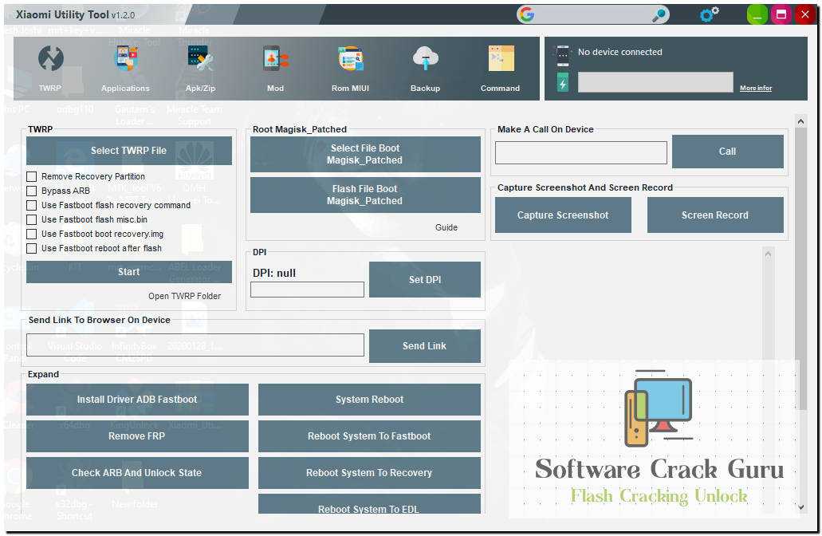The image size is (822, 536).
Task: Select the Mod icon in toolbar
Action: click(x=275, y=58)
